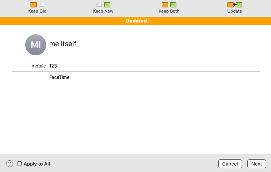Click the FaceTime link
Image resolution: width=271 pixels, height=172 pixels.
click(x=59, y=77)
